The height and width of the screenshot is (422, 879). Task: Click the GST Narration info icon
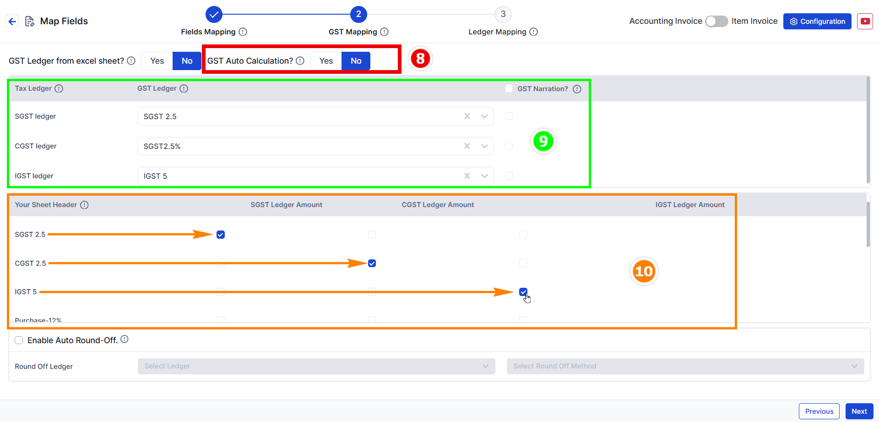pos(577,89)
